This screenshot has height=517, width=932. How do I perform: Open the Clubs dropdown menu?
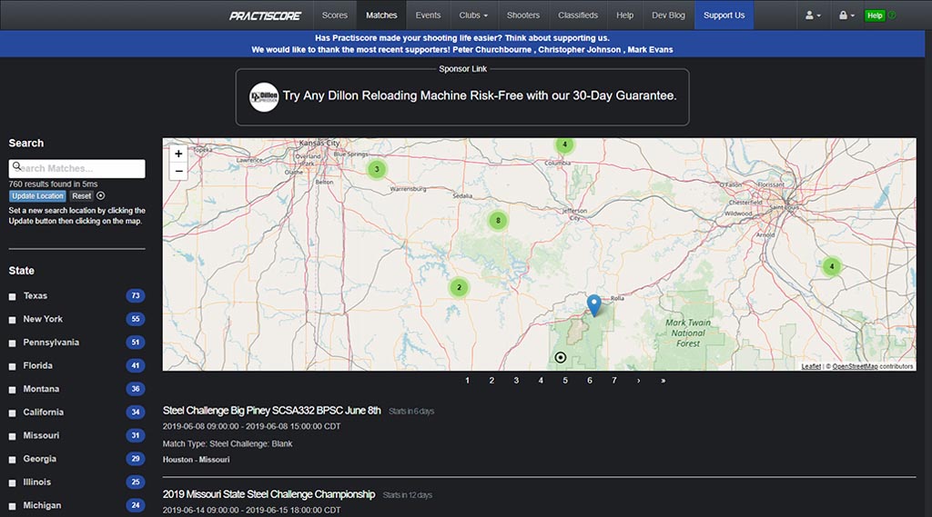473,15
